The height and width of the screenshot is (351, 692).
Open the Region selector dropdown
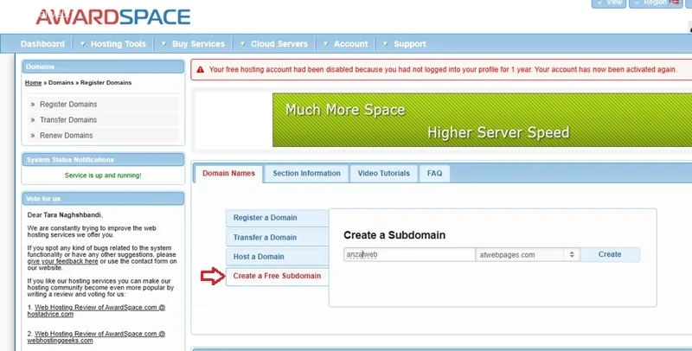tap(656, 3)
